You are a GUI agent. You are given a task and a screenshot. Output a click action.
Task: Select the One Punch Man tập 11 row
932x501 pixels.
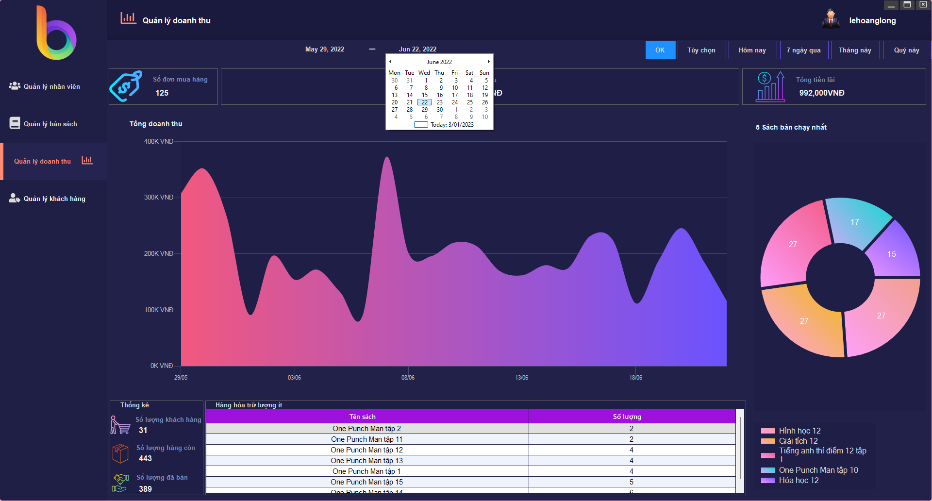pos(471,439)
